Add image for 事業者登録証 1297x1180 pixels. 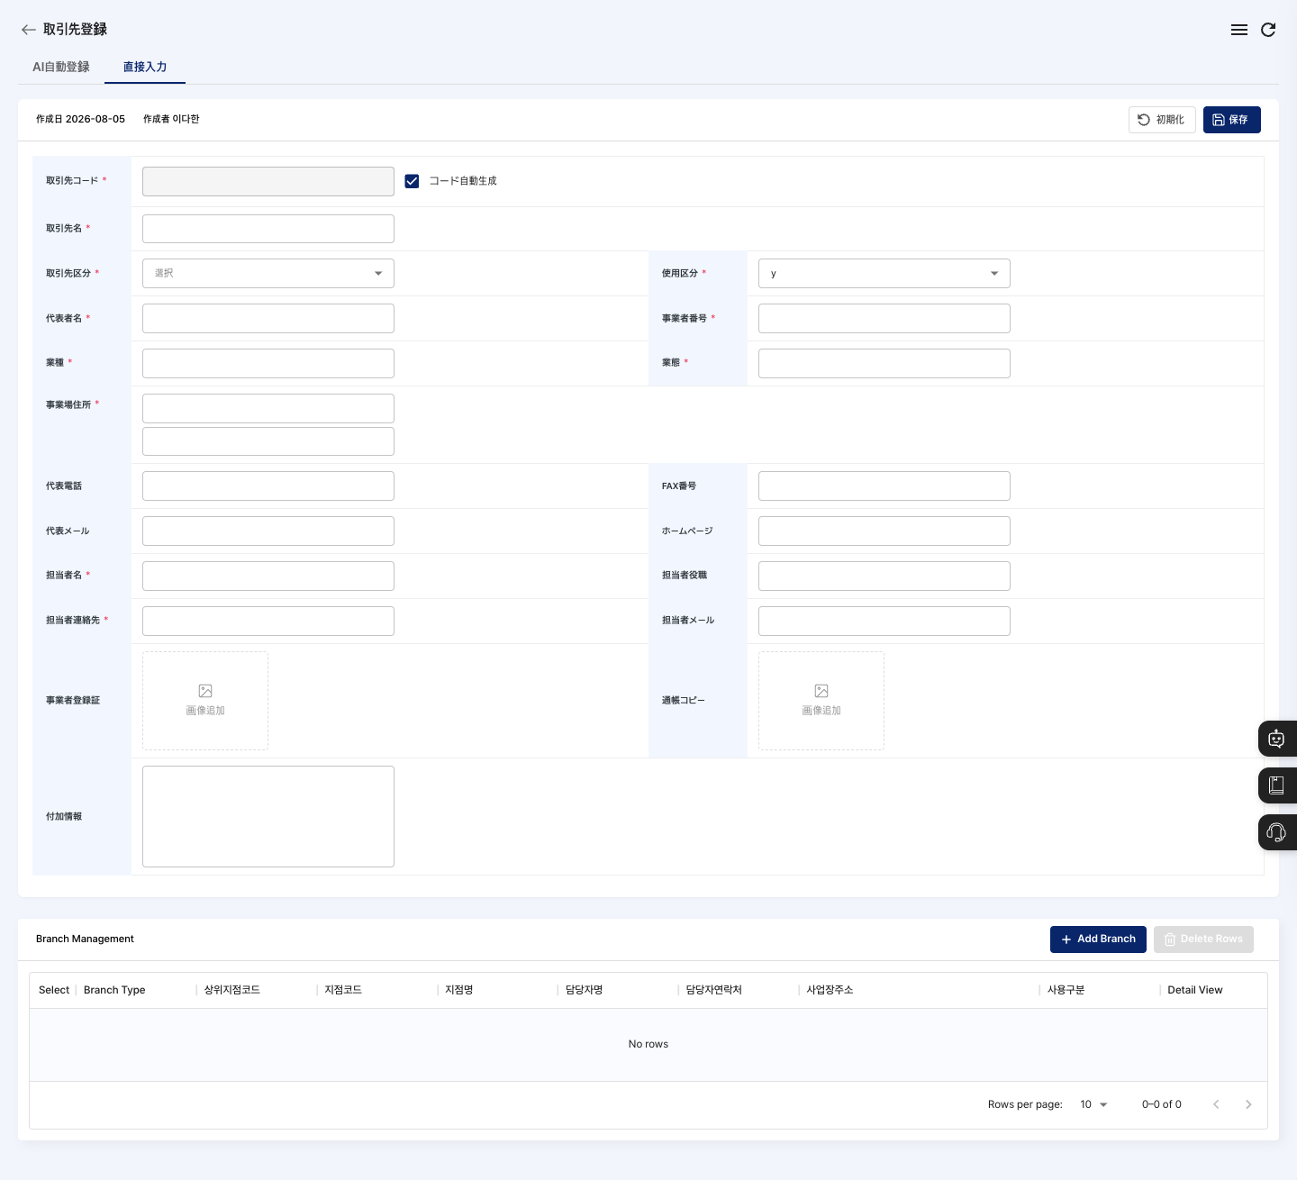coord(205,701)
